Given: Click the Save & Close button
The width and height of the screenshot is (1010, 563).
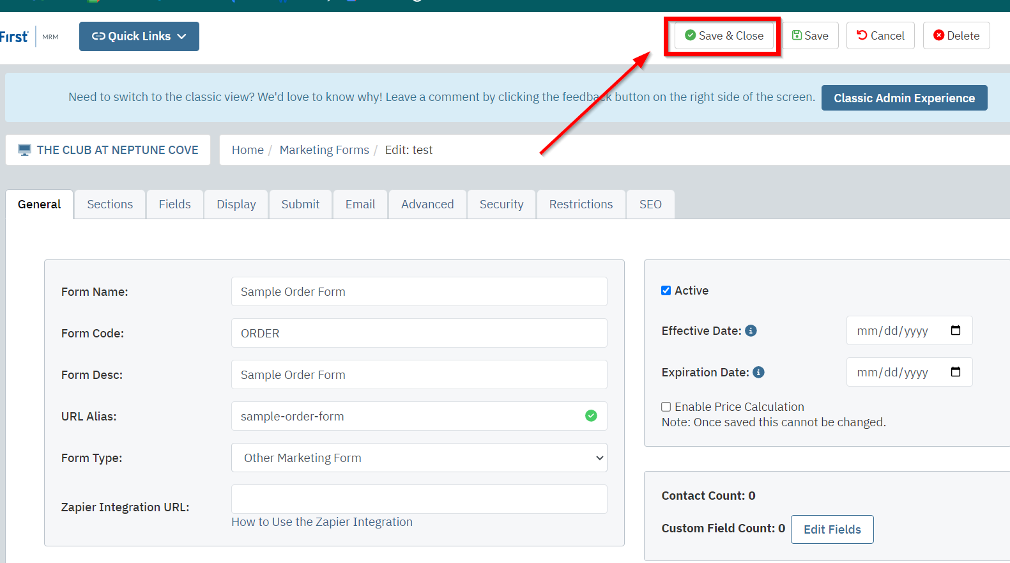Looking at the screenshot, I should 724,36.
